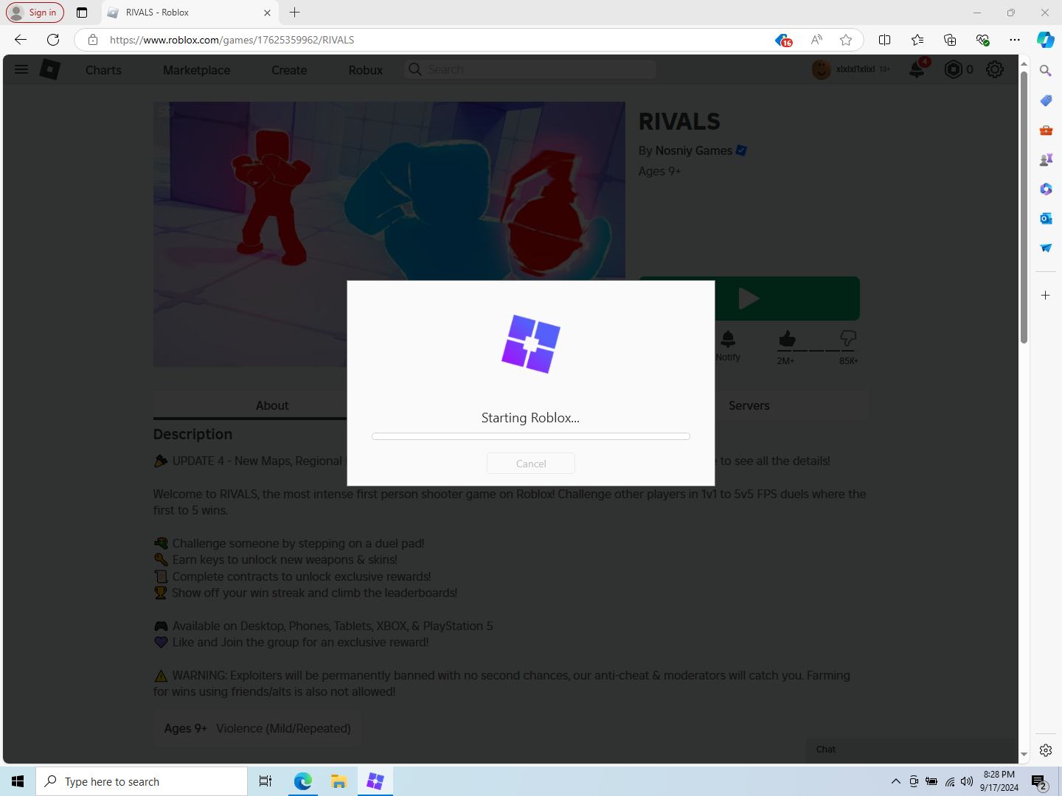Open Edge sidebar settings gear
The height and width of the screenshot is (796, 1062).
[x=1046, y=750]
